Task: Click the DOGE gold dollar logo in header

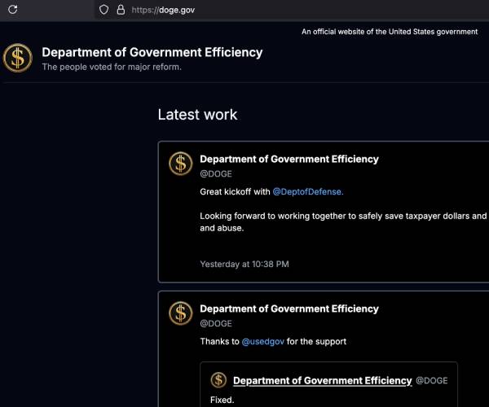Action: tap(17, 59)
